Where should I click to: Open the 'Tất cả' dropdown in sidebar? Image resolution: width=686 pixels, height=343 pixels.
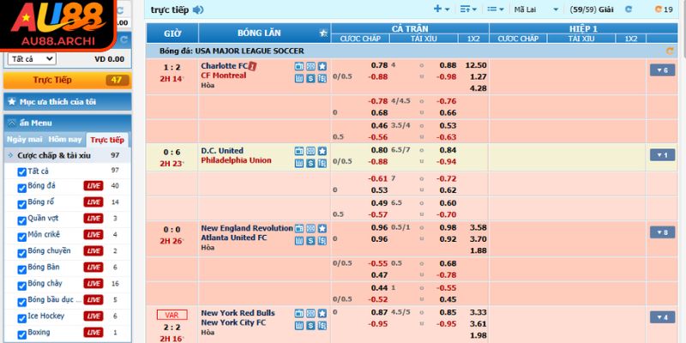pos(31,59)
